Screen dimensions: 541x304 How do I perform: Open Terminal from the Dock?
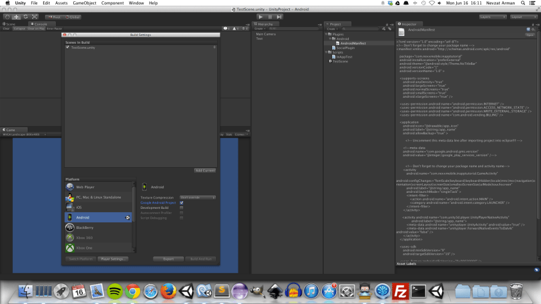(418, 292)
